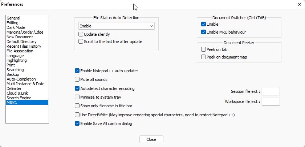Image resolution: width=305 pixels, height=147 pixels.
Task: Click the Session file ext. input field
Action: tap(271, 91)
